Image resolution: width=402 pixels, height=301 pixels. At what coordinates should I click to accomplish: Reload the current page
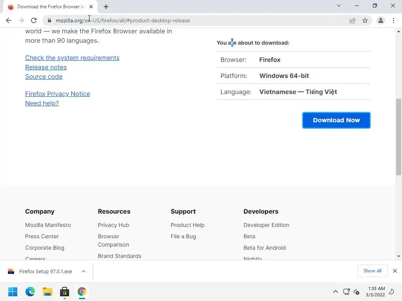click(x=34, y=20)
